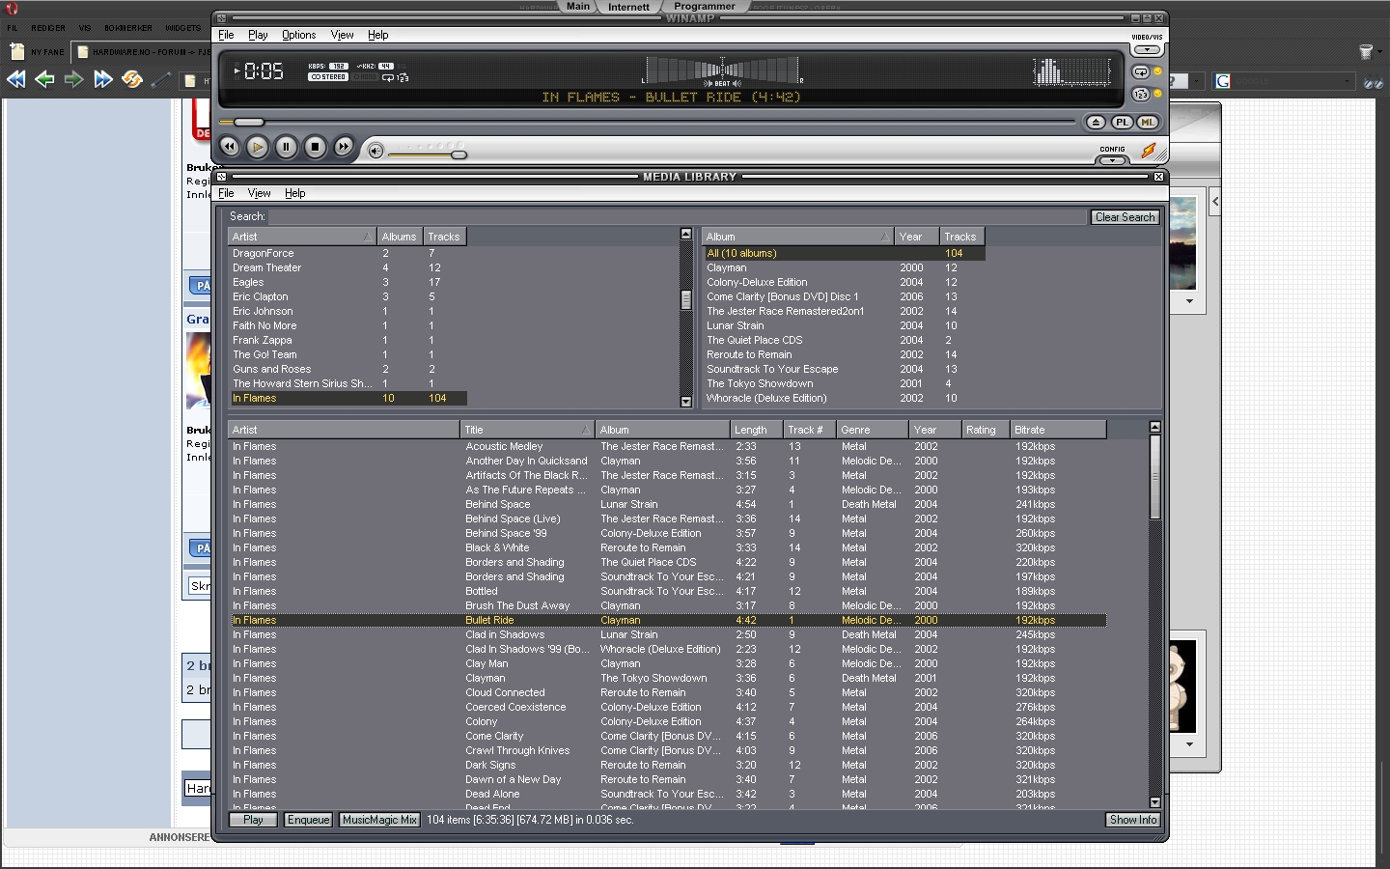The image size is (1390, 869).
Task: Click track list scrollbar down arrow
Action: (1155, 802)
